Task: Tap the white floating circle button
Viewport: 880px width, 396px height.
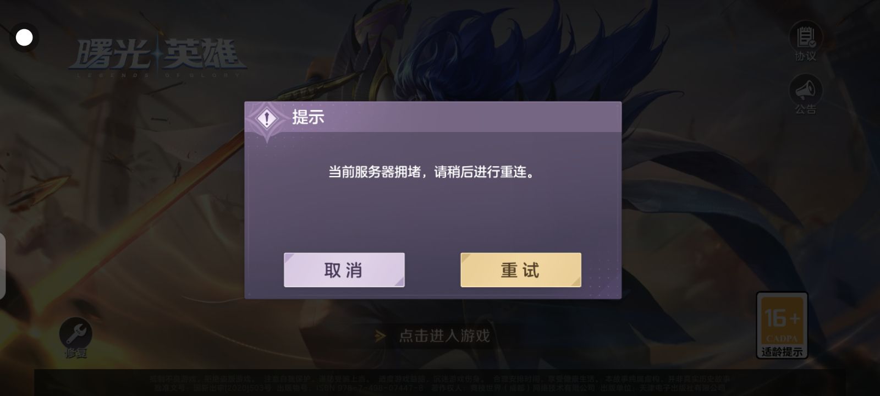Action: [24, 37]
